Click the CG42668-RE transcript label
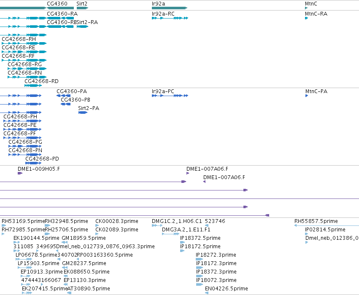 (x=19, y=48)
